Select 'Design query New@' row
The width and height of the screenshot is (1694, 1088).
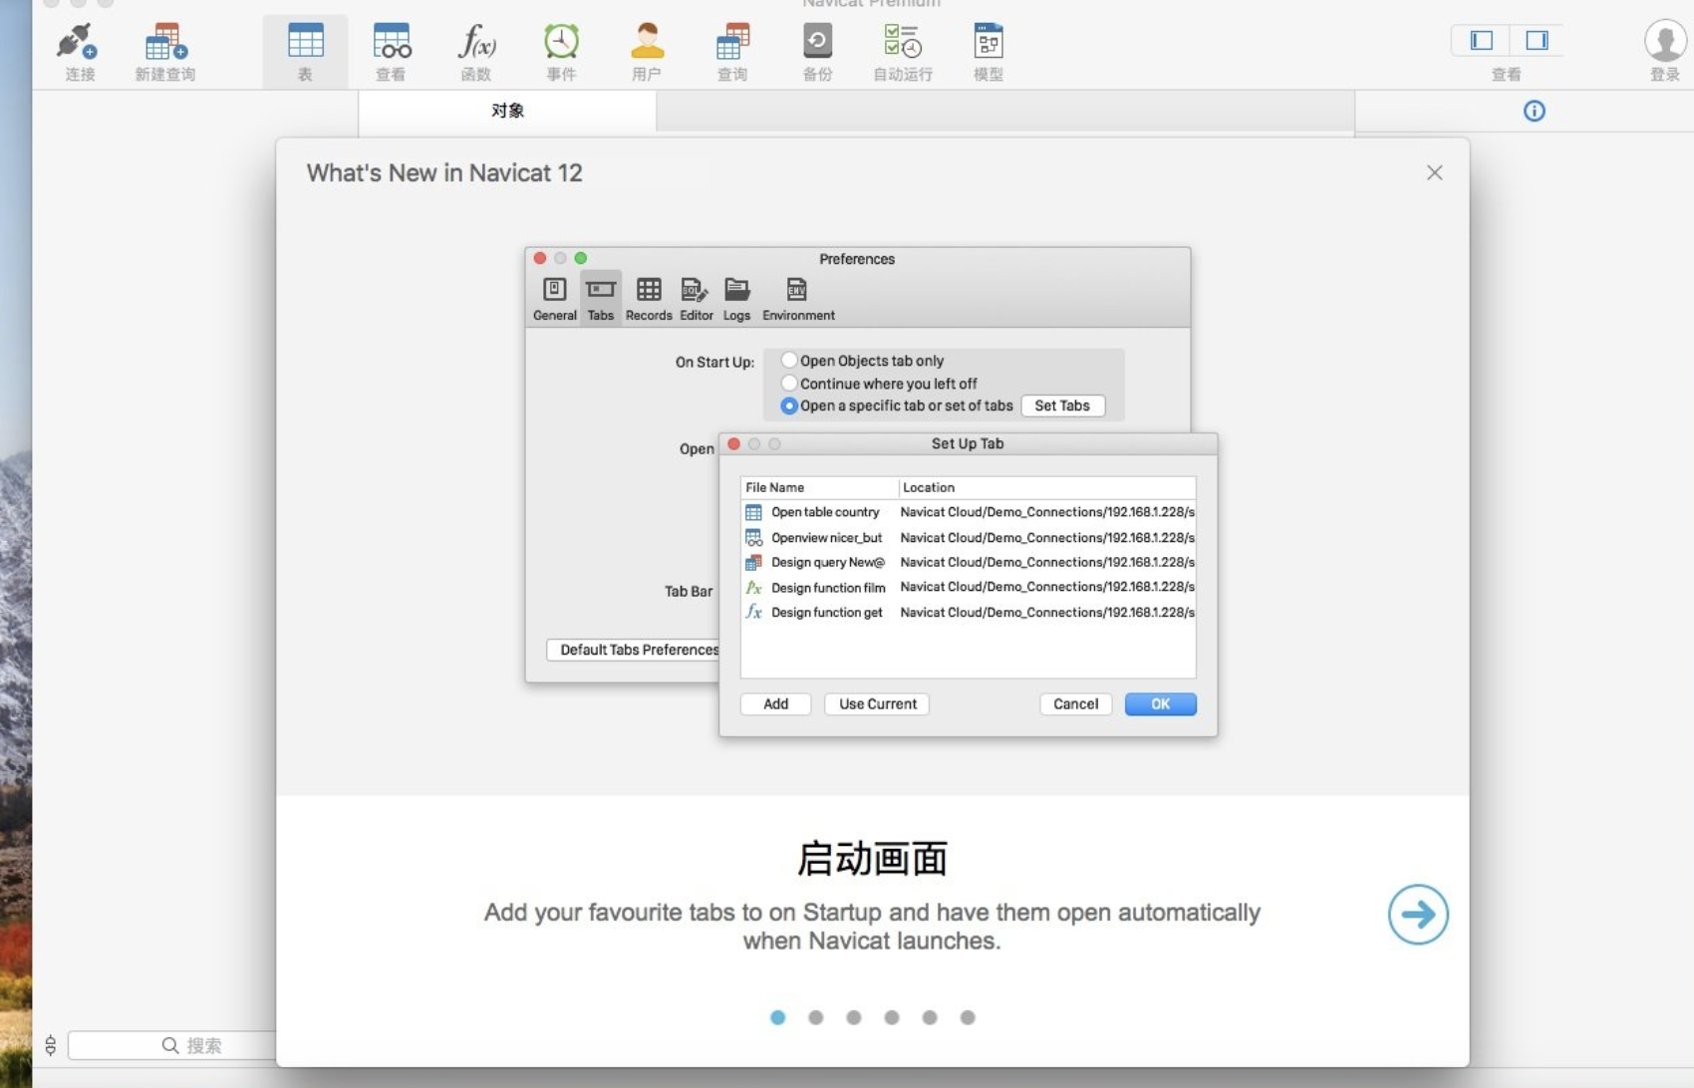969,562
